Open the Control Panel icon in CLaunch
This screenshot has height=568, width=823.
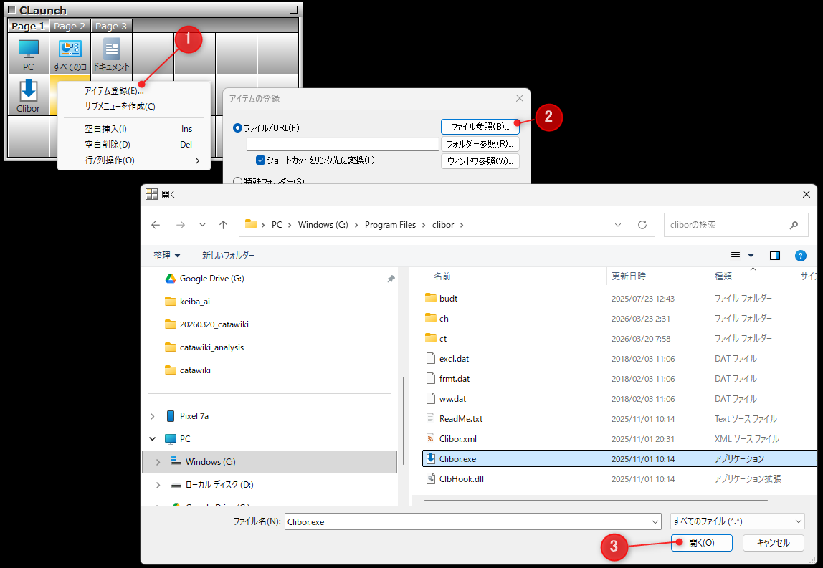(x=70, y=53)
